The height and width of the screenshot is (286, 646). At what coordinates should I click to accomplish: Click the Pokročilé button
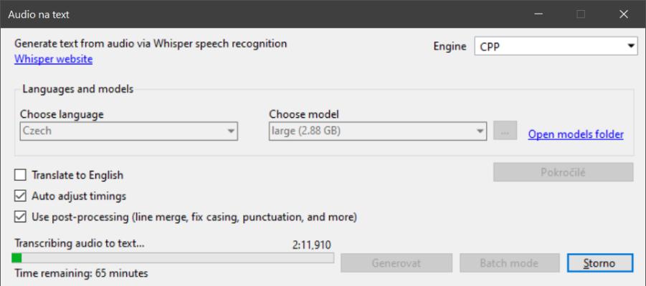pyautogui.click(x=564, y=172)
